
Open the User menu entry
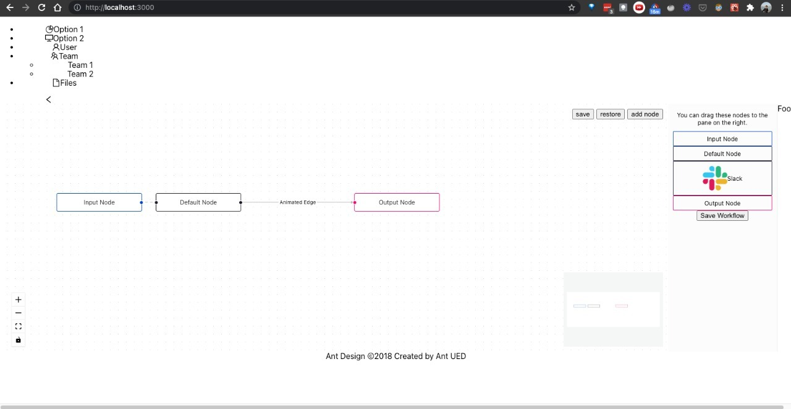[68, 47]
